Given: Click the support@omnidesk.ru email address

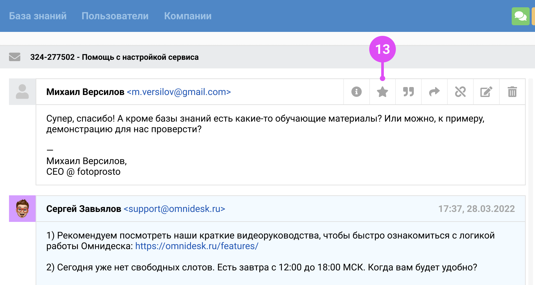Looking at the screenshot, I should [174, 209].
